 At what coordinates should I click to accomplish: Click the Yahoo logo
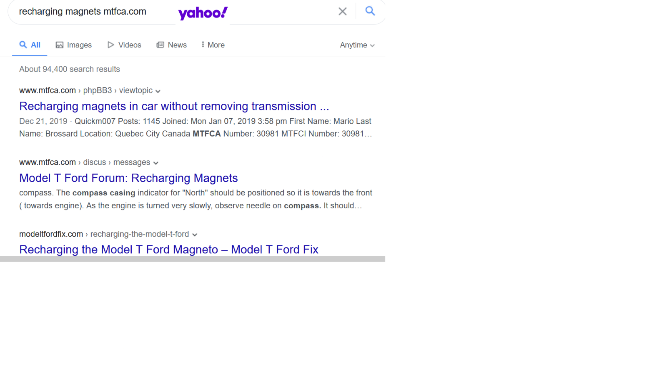coord(203,13)
